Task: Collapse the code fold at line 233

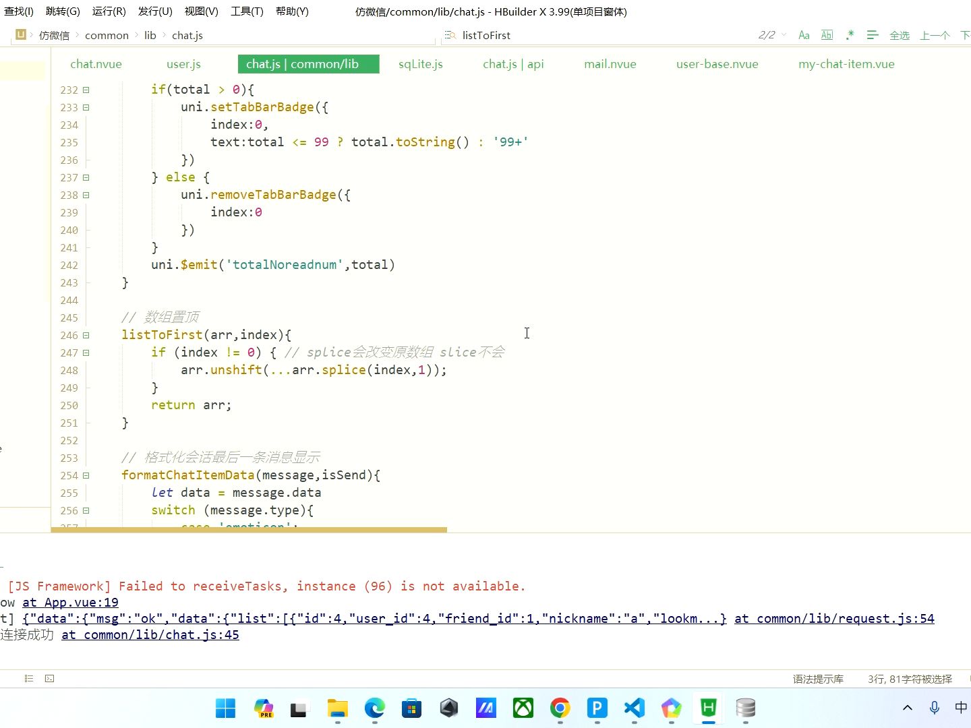Action: [86, 107]
